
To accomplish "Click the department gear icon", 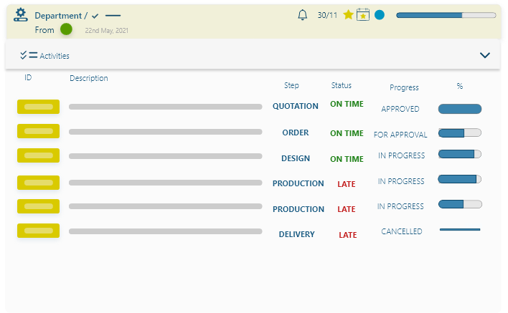I will pyautogui.click(x=20, y=15).
